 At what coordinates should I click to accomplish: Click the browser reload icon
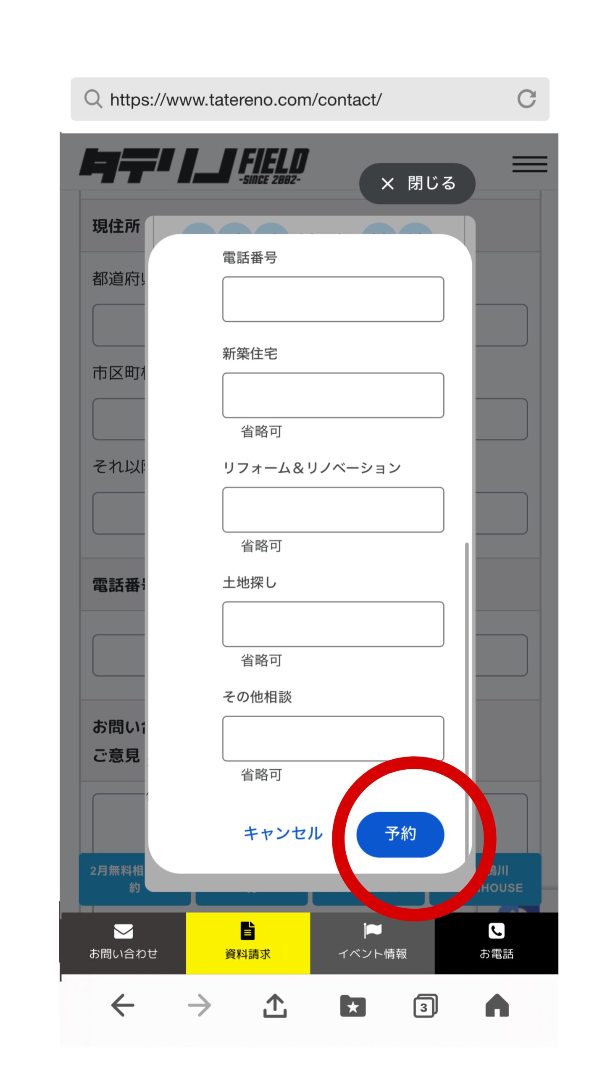coord(526,99)
